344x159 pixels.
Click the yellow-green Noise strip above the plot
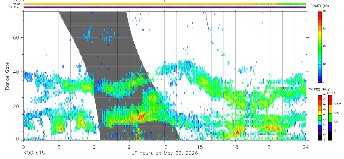165,4
